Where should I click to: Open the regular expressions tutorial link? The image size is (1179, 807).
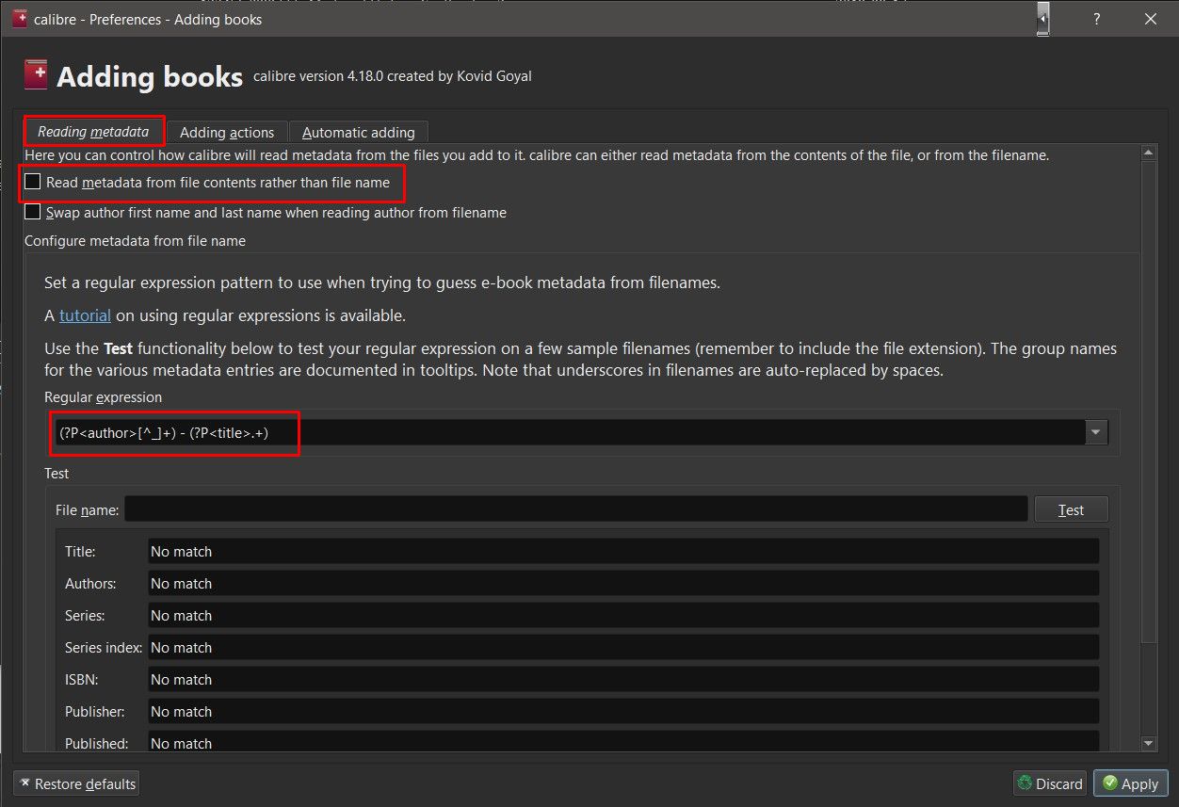tap(85, 315)
